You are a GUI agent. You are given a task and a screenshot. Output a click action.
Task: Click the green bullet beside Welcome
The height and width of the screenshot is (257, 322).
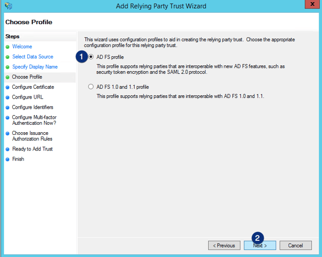click(8, 47)
